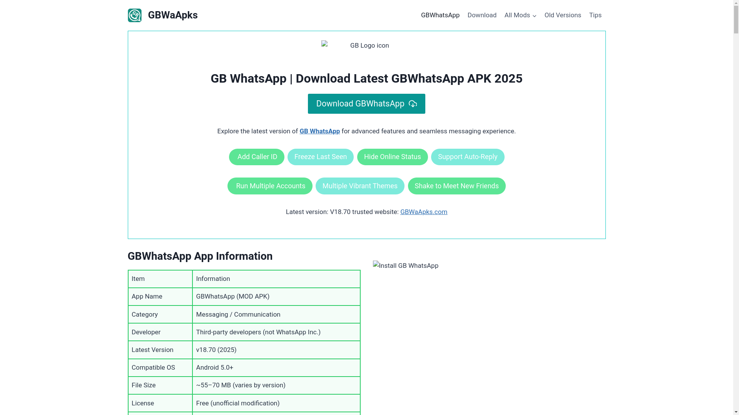Go to the Download menu item
This screenshot has width=739, height=415.
[x=482, y=15]
